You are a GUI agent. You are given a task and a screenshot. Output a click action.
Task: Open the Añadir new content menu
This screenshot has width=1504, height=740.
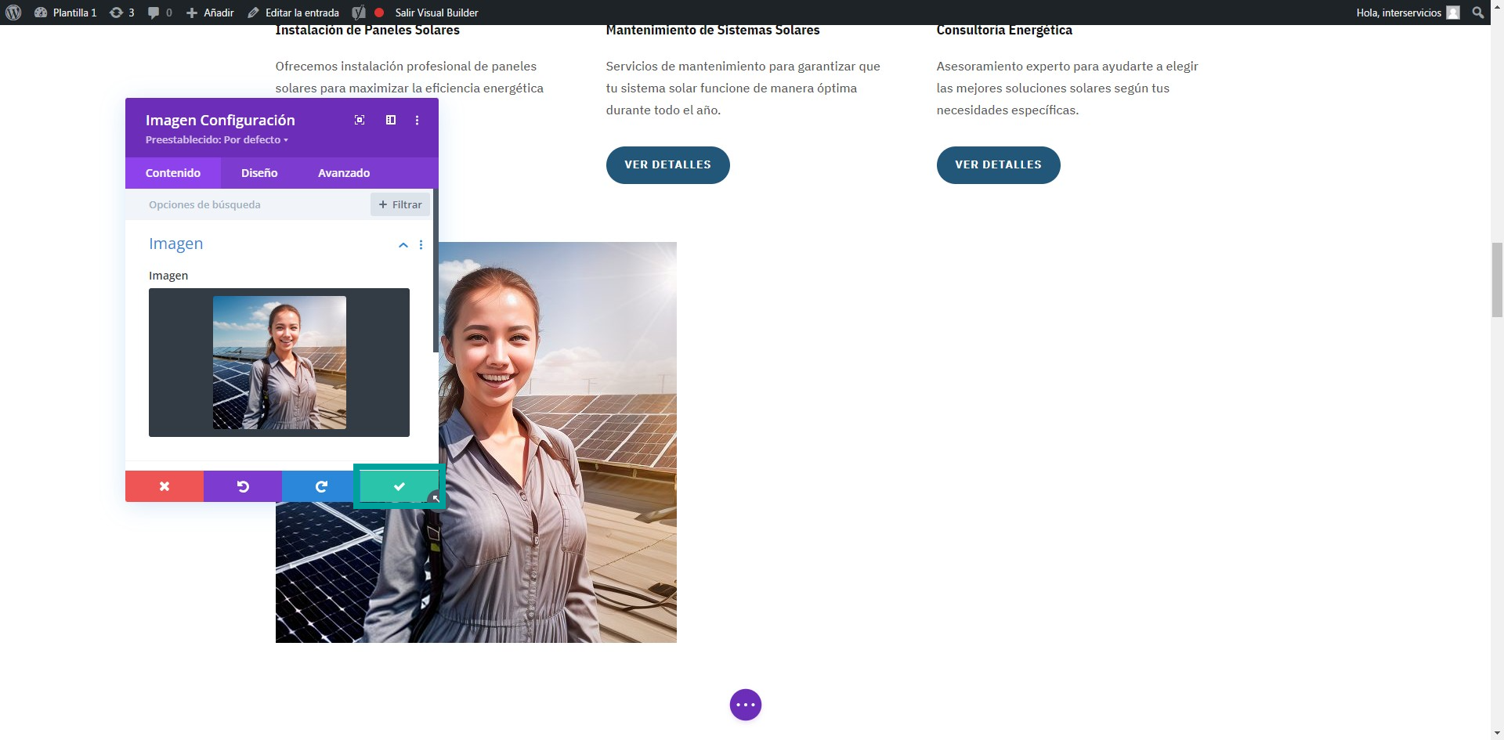(x=210, y=13)
